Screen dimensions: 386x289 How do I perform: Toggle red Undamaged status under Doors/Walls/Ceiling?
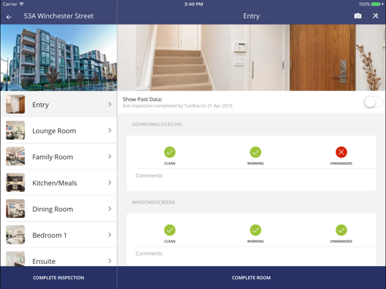(341, 152)
